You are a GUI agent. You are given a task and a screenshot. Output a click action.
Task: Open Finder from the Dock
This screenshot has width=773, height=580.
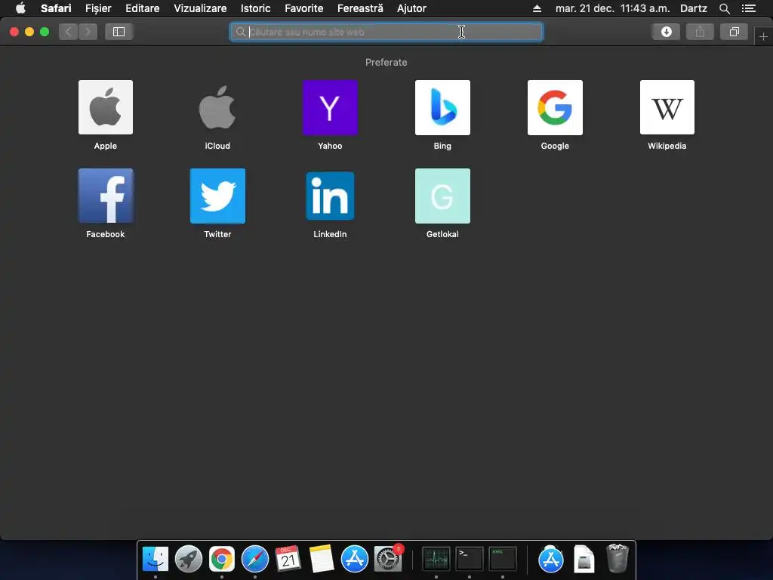click(156, 560)
